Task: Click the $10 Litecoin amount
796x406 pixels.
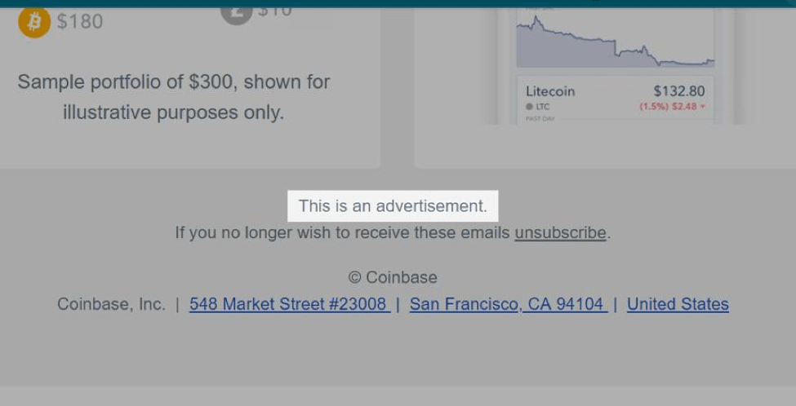Action: (x=274, y=11)
